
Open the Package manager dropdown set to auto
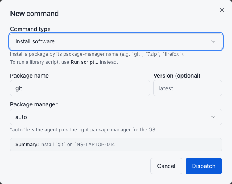pos(116,117)
